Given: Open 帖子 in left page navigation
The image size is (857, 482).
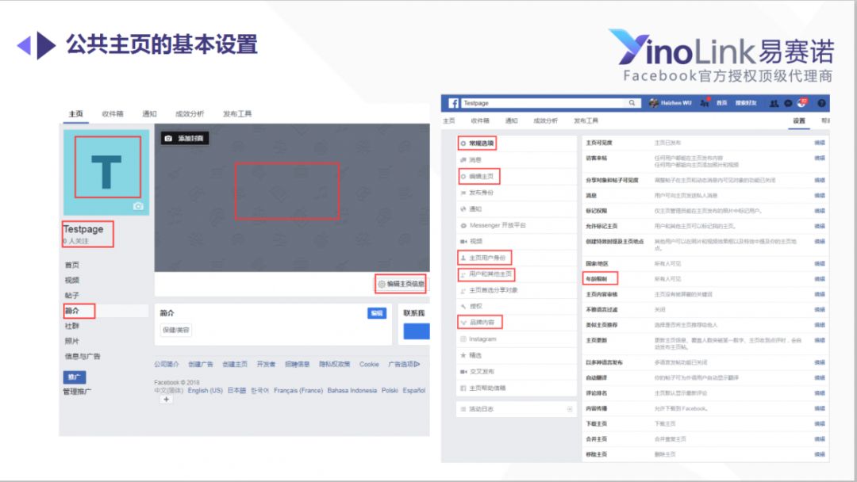Looking at the screenshot, I should click(71, 296).
